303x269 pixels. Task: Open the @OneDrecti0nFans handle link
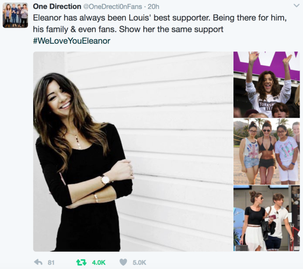pyautogui.click(x=113, y=7)
